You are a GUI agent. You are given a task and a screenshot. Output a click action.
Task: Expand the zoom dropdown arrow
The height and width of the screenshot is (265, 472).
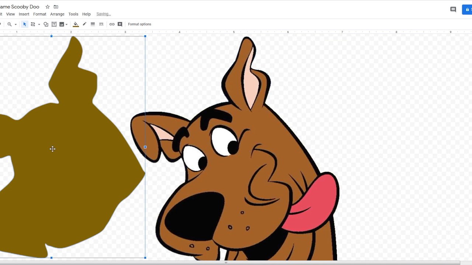(x=15, y=24)
